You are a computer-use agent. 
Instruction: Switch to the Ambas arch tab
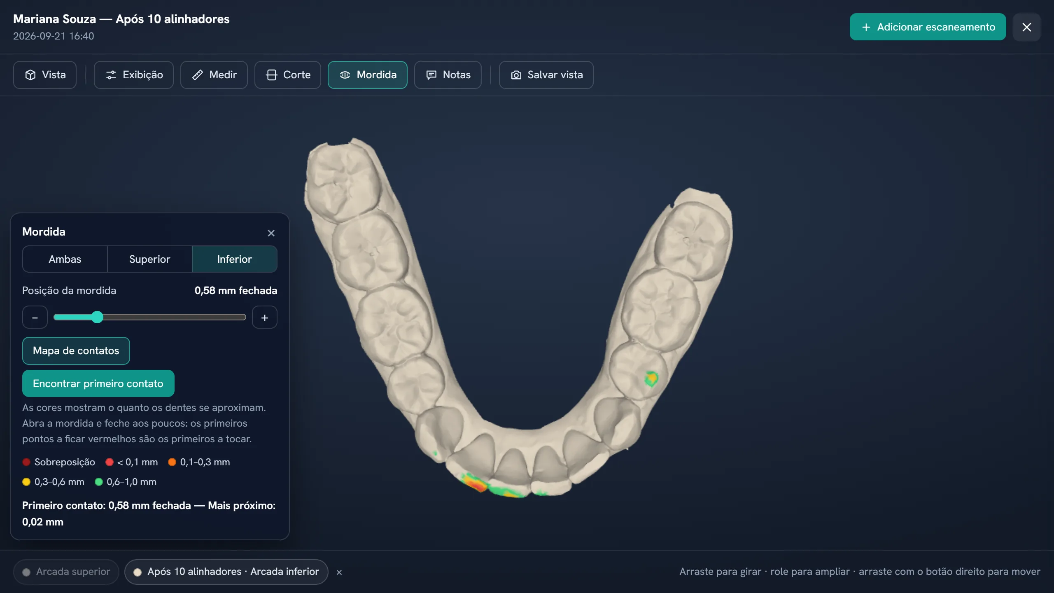pos(65,259)
